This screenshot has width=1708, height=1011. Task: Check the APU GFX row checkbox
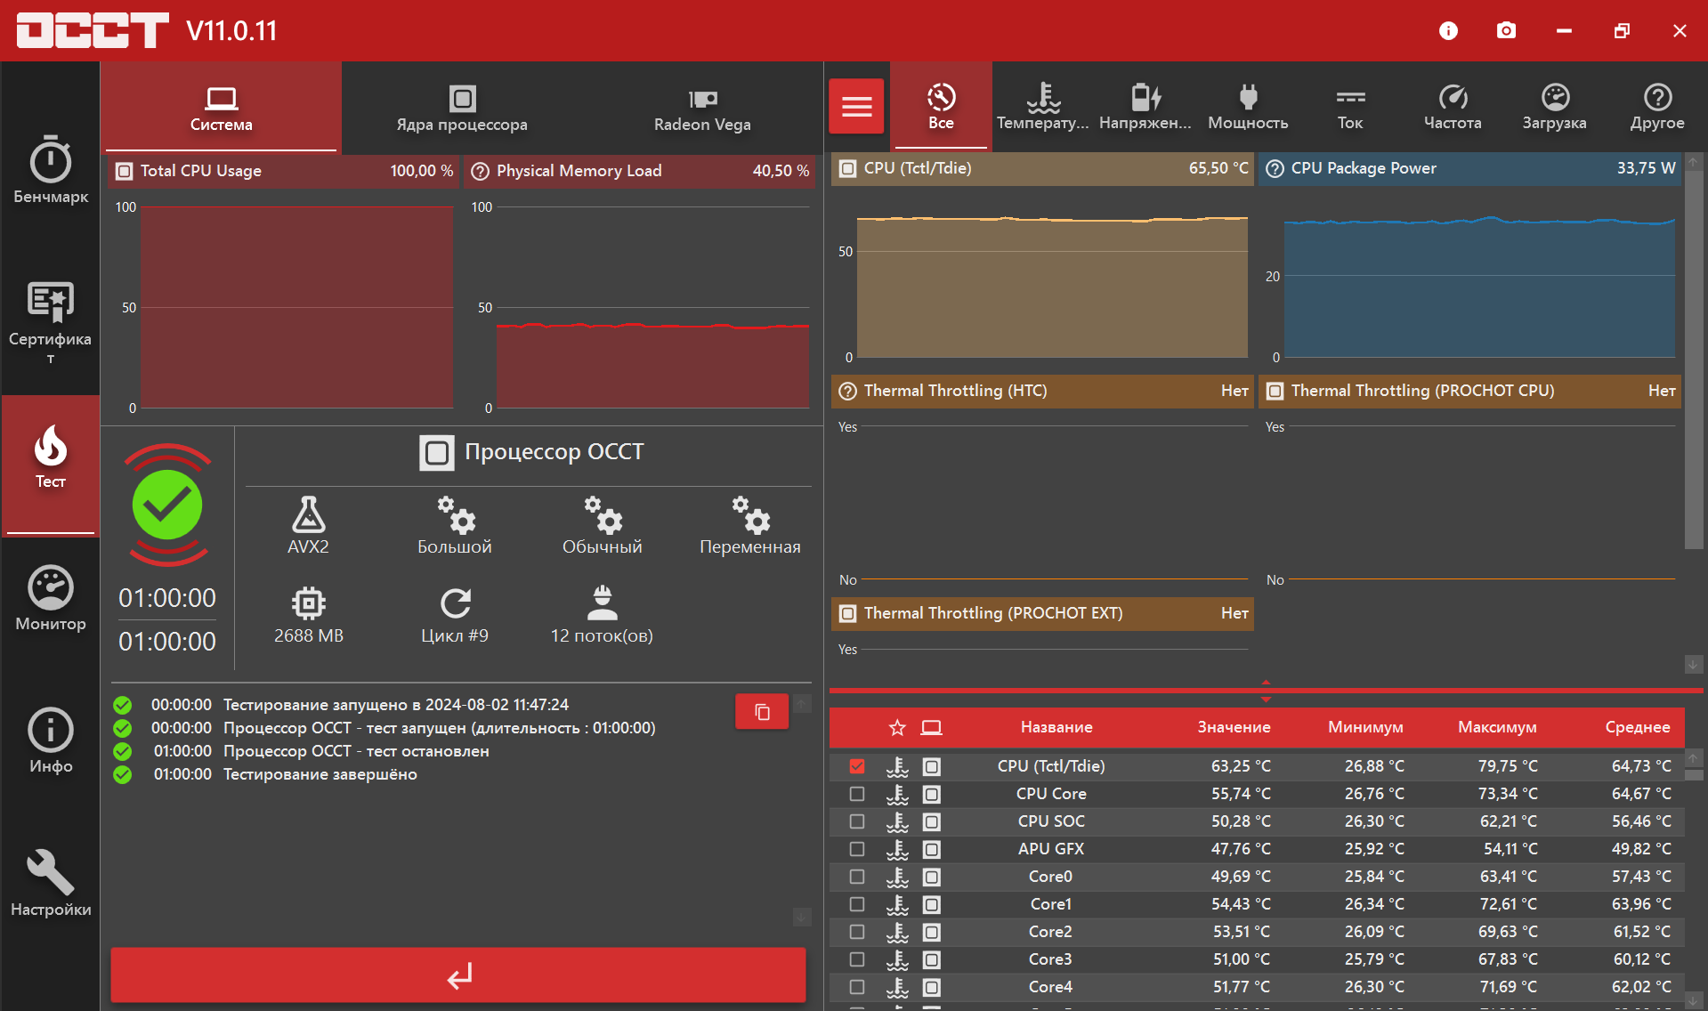857,849
